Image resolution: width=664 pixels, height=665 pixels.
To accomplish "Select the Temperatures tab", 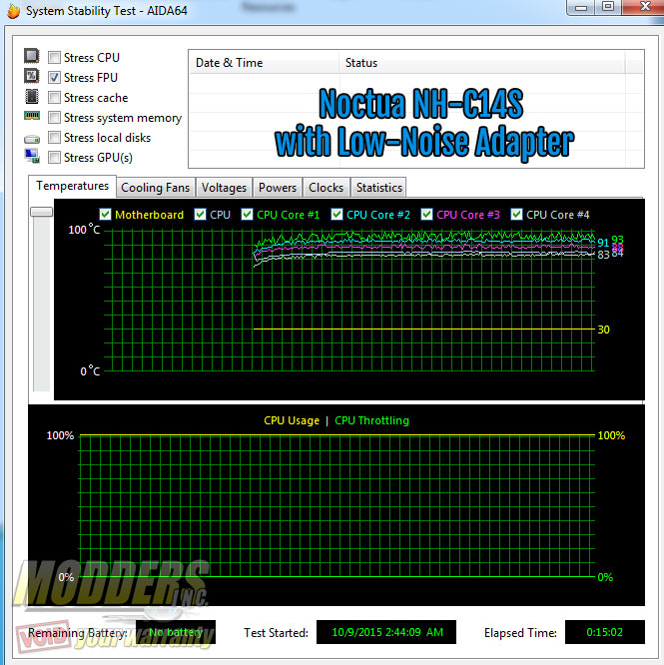I will 72,186.
